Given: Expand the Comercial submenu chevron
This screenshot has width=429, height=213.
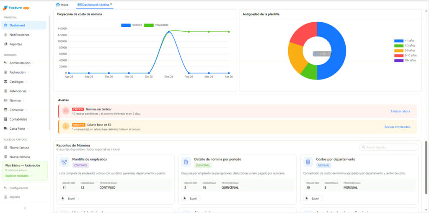Looking at the screenshot, I should (x=26, y=110).
